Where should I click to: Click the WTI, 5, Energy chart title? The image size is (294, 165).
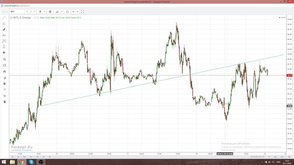(22, 17)
